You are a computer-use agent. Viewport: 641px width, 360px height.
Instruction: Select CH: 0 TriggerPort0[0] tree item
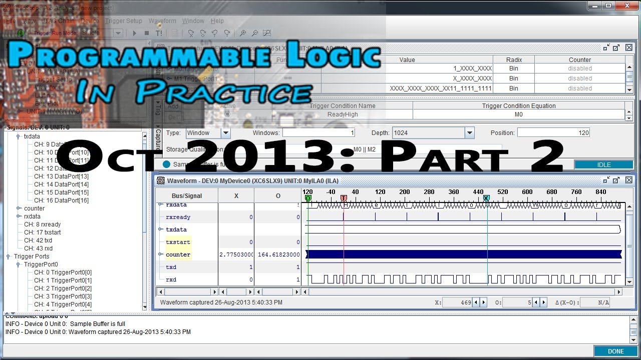63,272
